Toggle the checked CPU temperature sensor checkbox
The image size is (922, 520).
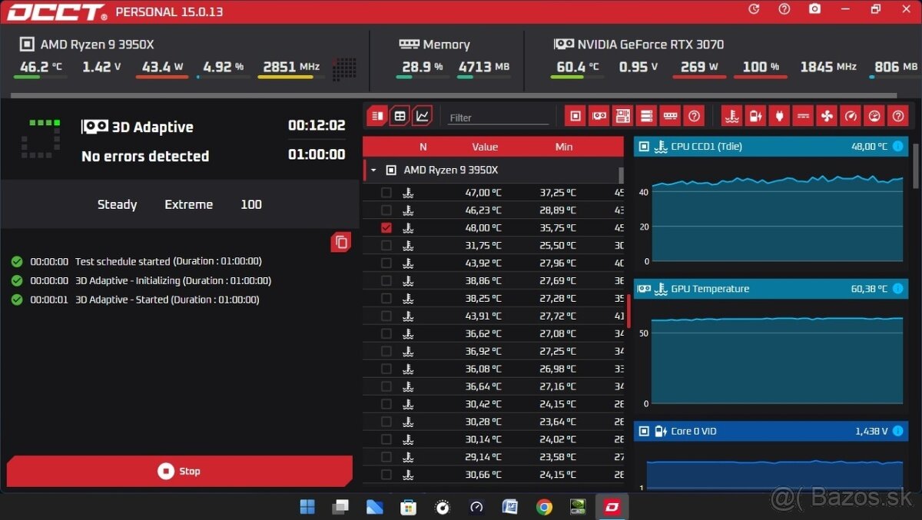pyautogui.click(x=386, y=227)
